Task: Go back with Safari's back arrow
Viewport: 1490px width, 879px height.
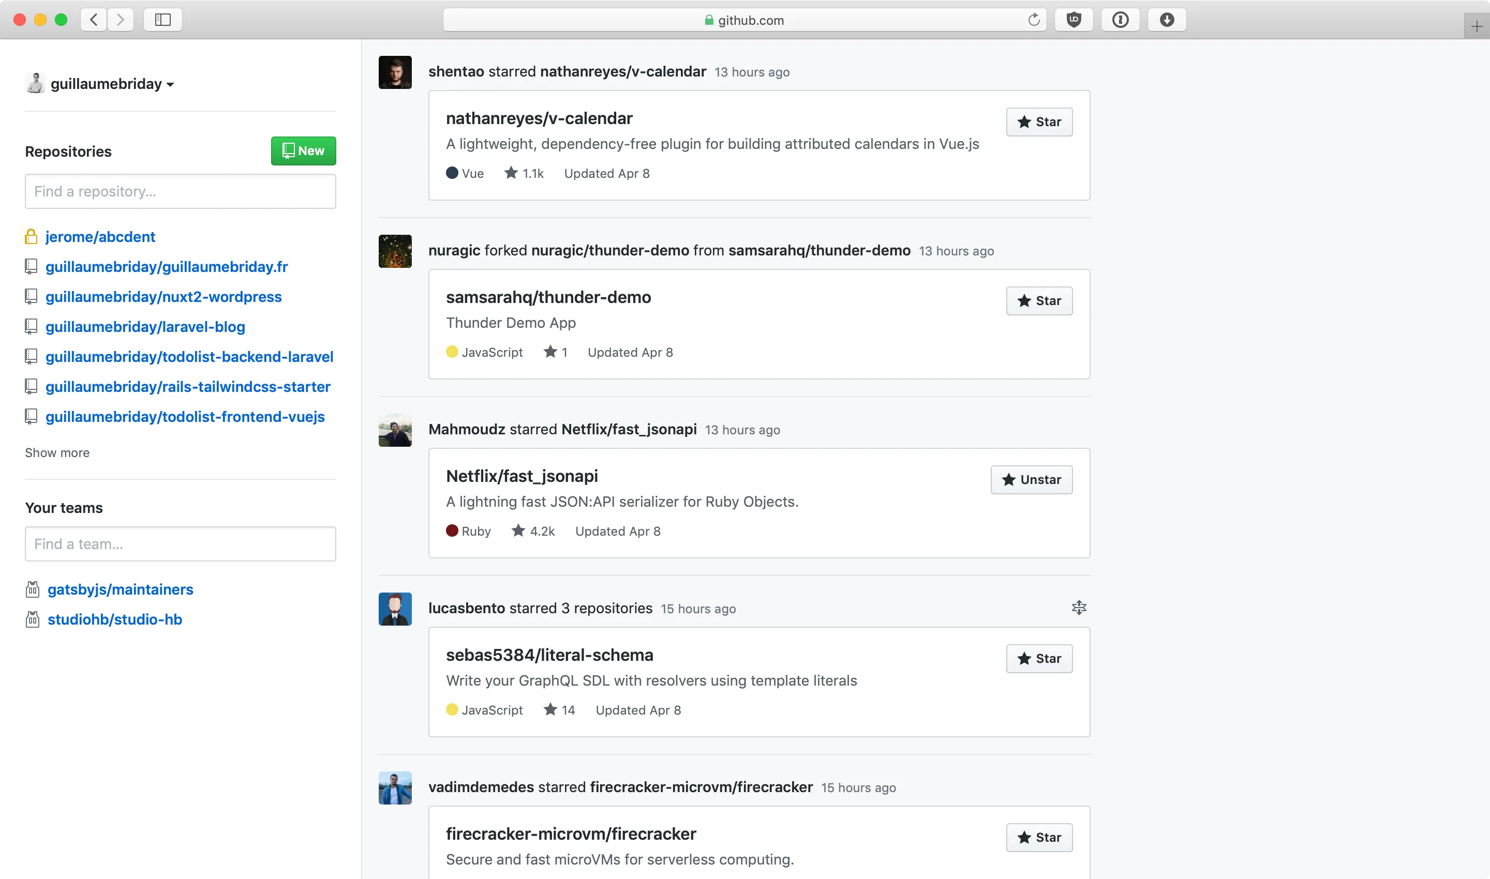Action: (94, 20)
